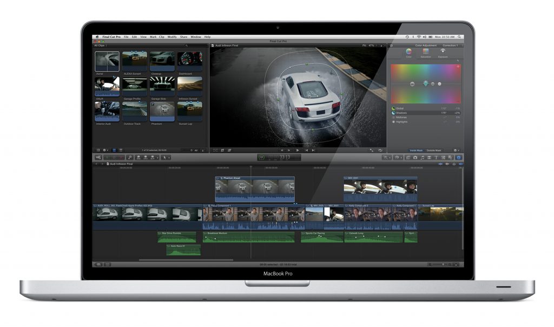Show the generators browser icon
The width and height of the screenshot is (554, 327).
coord(443,158)
